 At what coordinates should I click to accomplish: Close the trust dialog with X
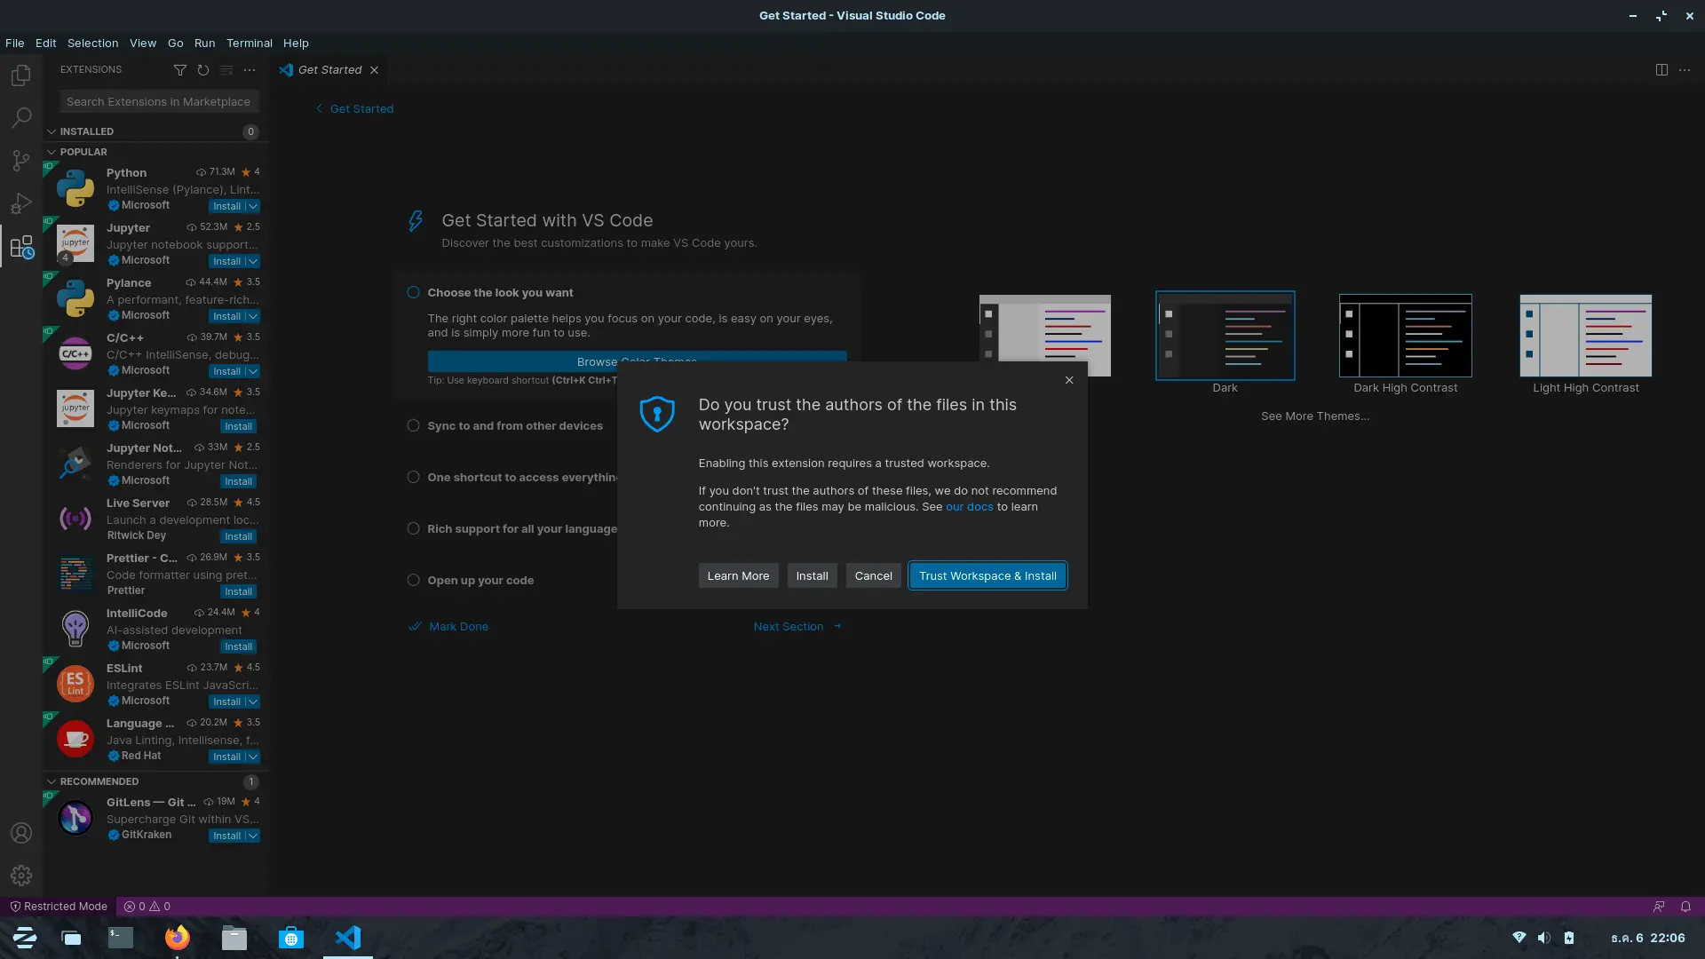point(1069,380)
